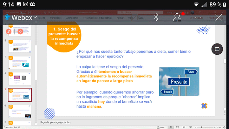
Task: Open the three-dots more options menu
Action: [198, 17]
